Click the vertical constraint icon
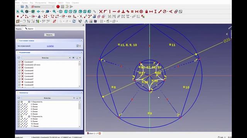Viewport: 247px width, 138px height. (x=110, y=11)
